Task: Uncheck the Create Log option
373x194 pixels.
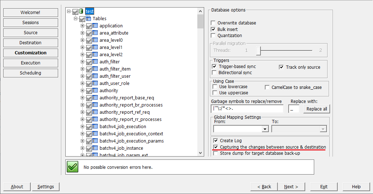Action: point(215,141)
